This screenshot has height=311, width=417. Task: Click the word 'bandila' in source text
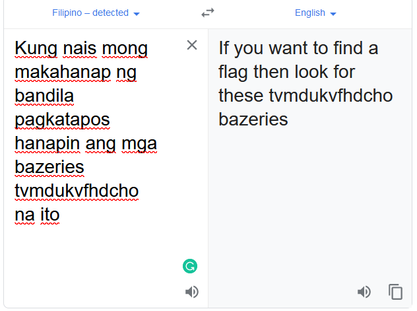tap(44, 96)
